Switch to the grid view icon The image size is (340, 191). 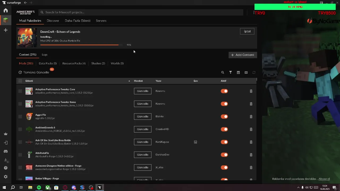[238, 72]
